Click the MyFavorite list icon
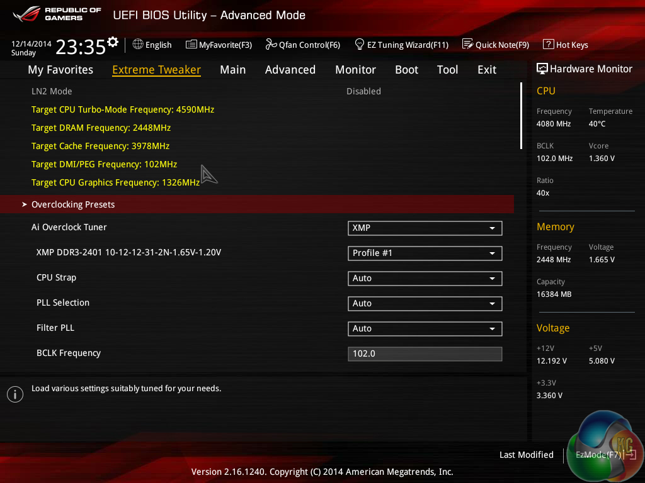Screen dimensions: 645x483 coord(191,45)
